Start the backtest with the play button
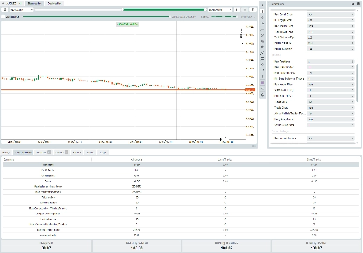The height and width of the screenshot is (253, 363). point(237,10)
